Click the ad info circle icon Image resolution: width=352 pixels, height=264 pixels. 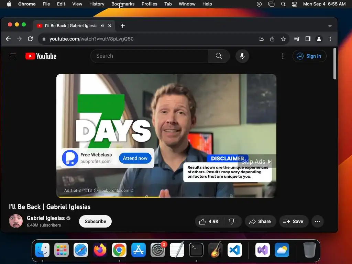96,190
